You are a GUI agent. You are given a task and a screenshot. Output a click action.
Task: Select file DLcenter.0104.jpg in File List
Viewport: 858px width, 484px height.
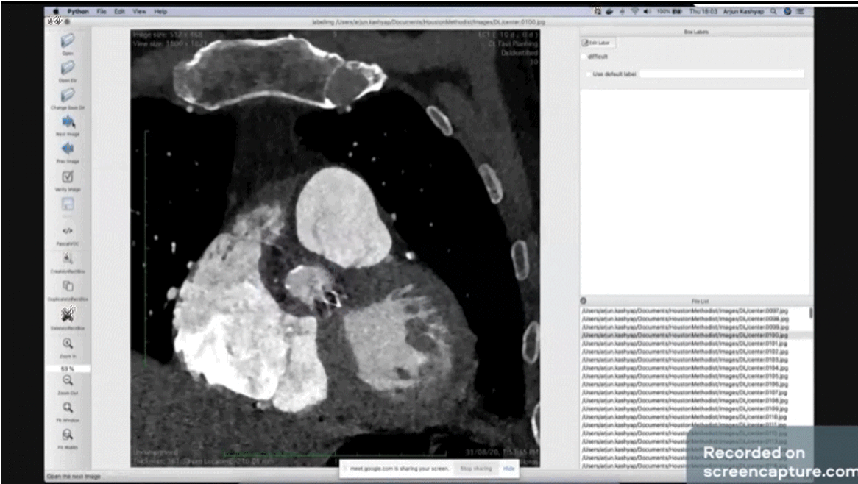684,368
